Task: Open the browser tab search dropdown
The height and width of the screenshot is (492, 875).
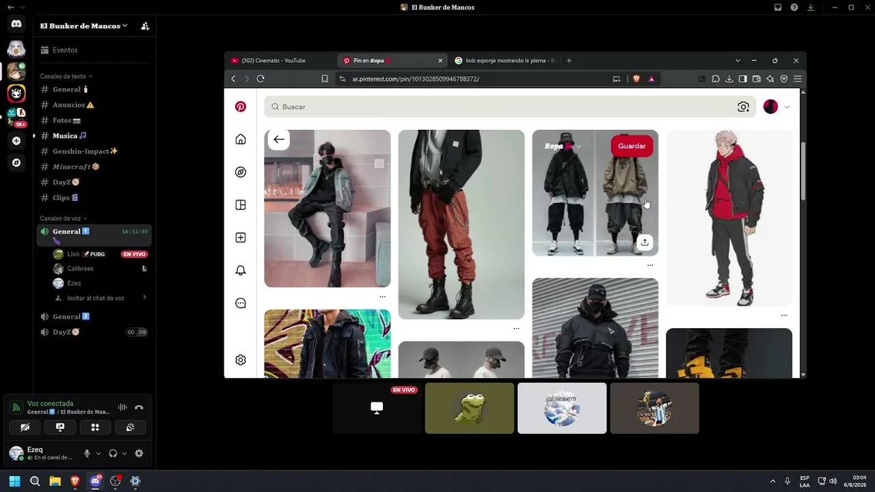Action: click(738, 60)
